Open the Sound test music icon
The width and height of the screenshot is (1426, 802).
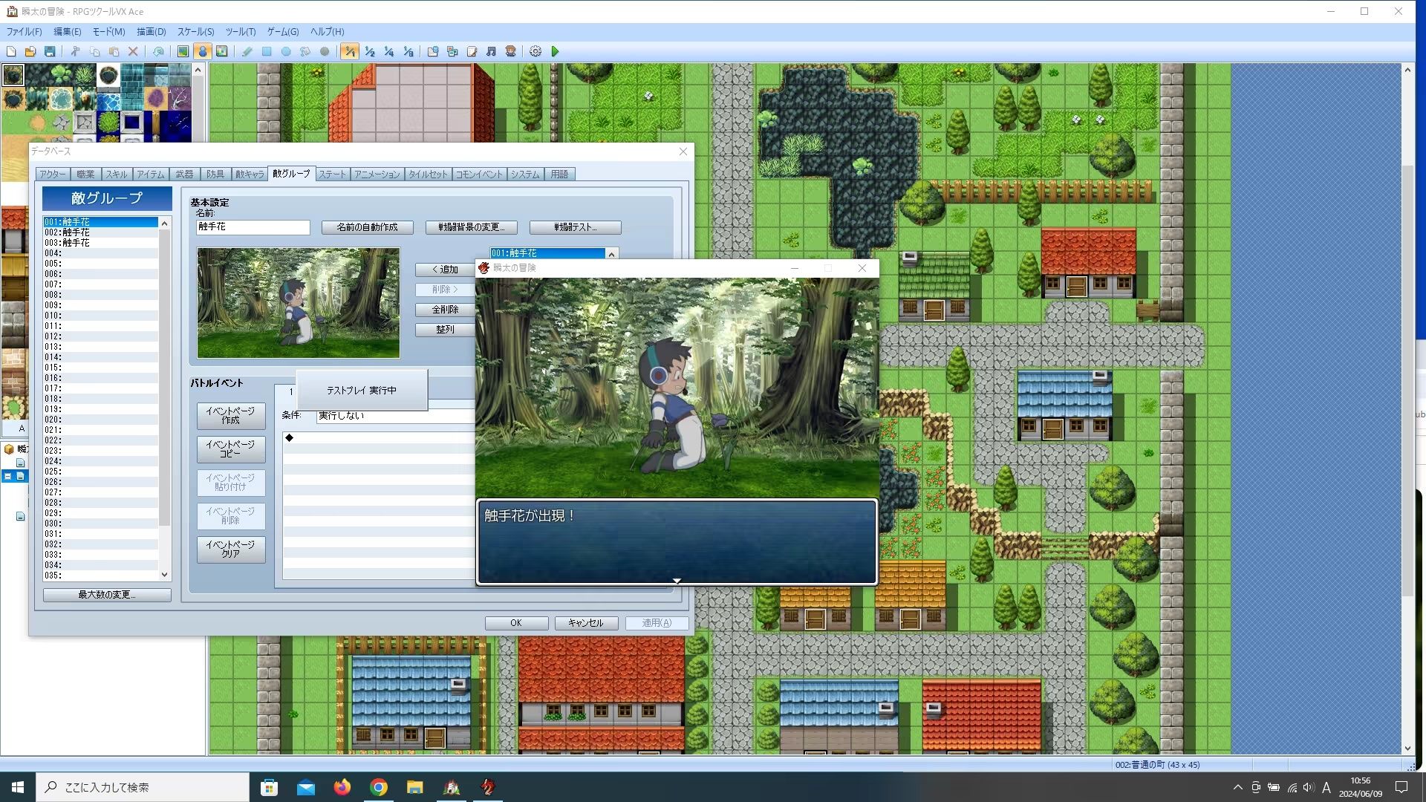click(x=491, y=51)
